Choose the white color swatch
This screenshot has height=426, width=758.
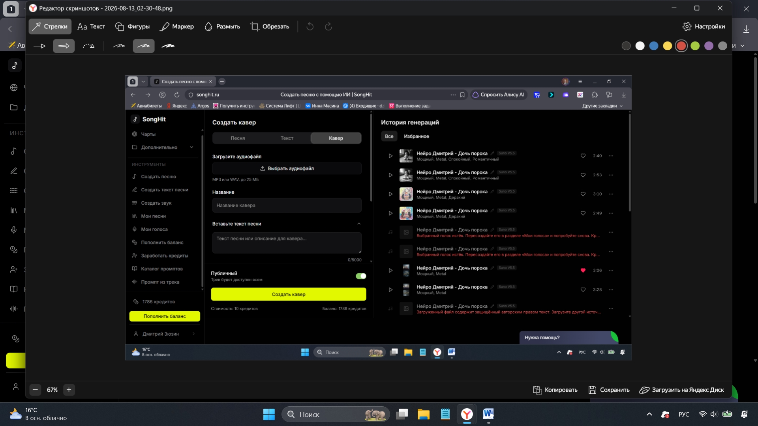(640, 46)
